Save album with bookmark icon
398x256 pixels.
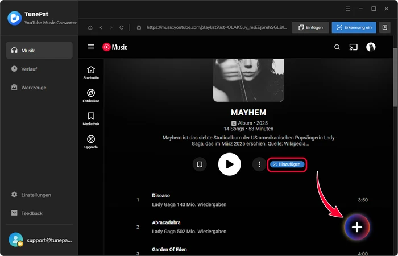click(200, 164)
